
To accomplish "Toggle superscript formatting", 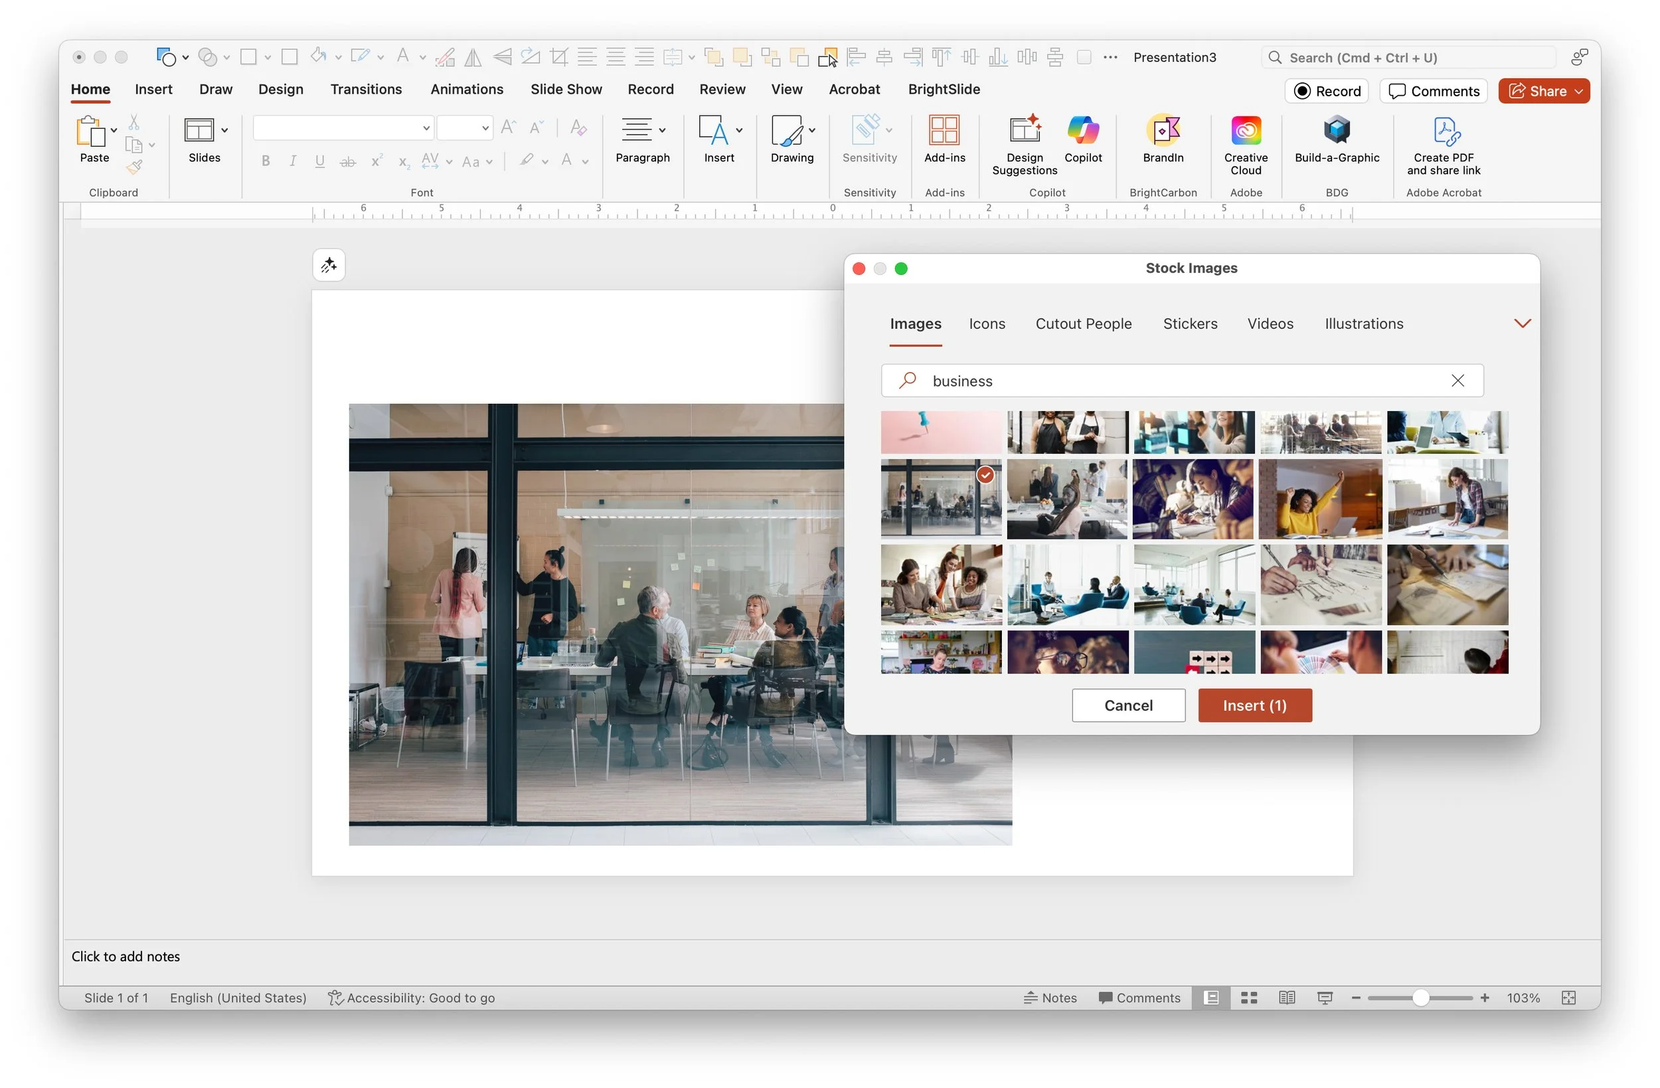I will 376,161.
